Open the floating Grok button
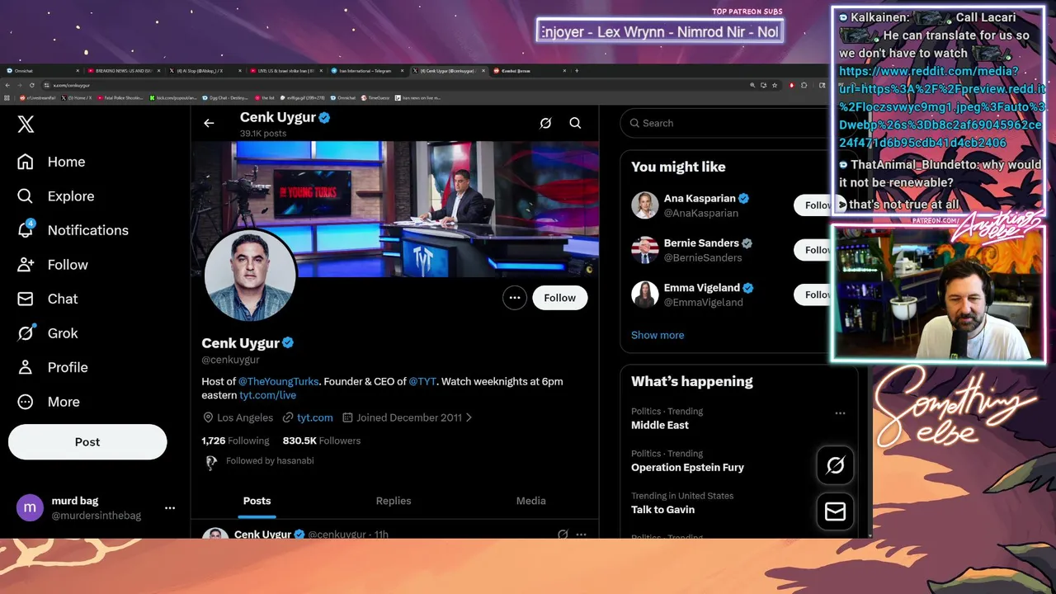This screenshot has width=1056, height=594. point(835,466)
